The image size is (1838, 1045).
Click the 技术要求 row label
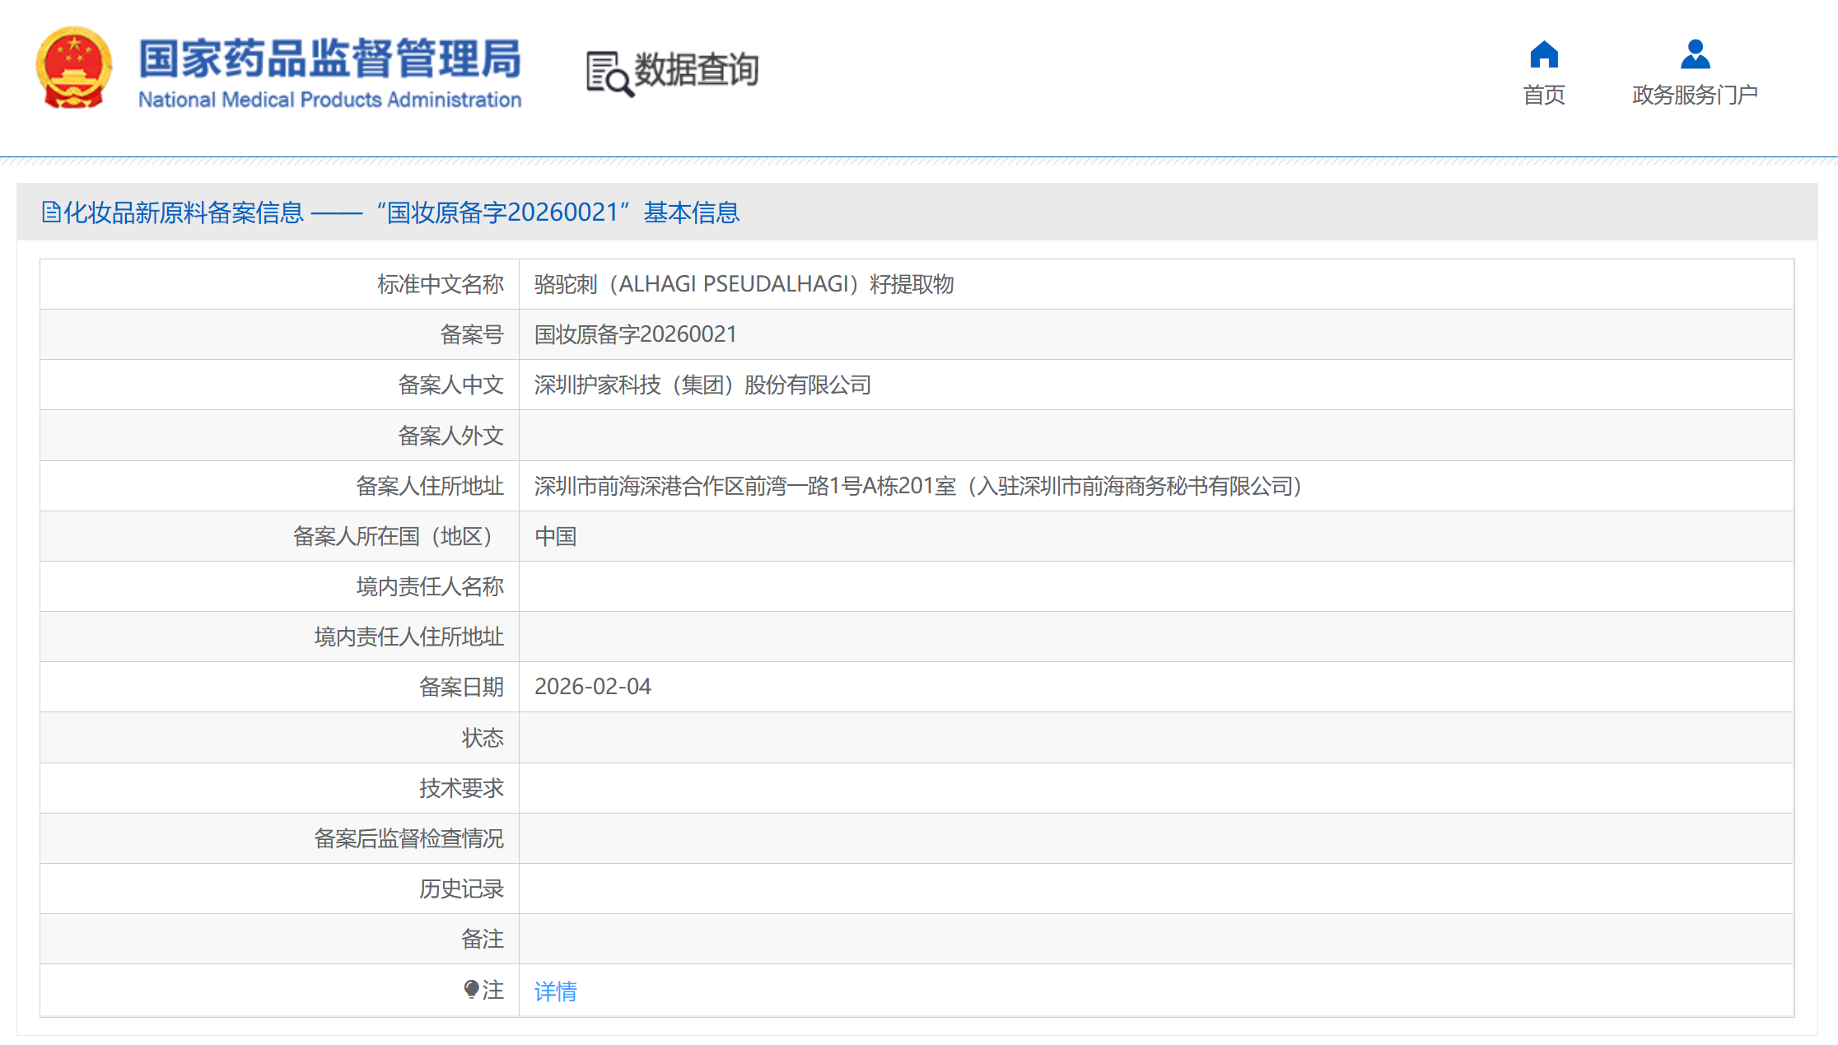(460, 788)
